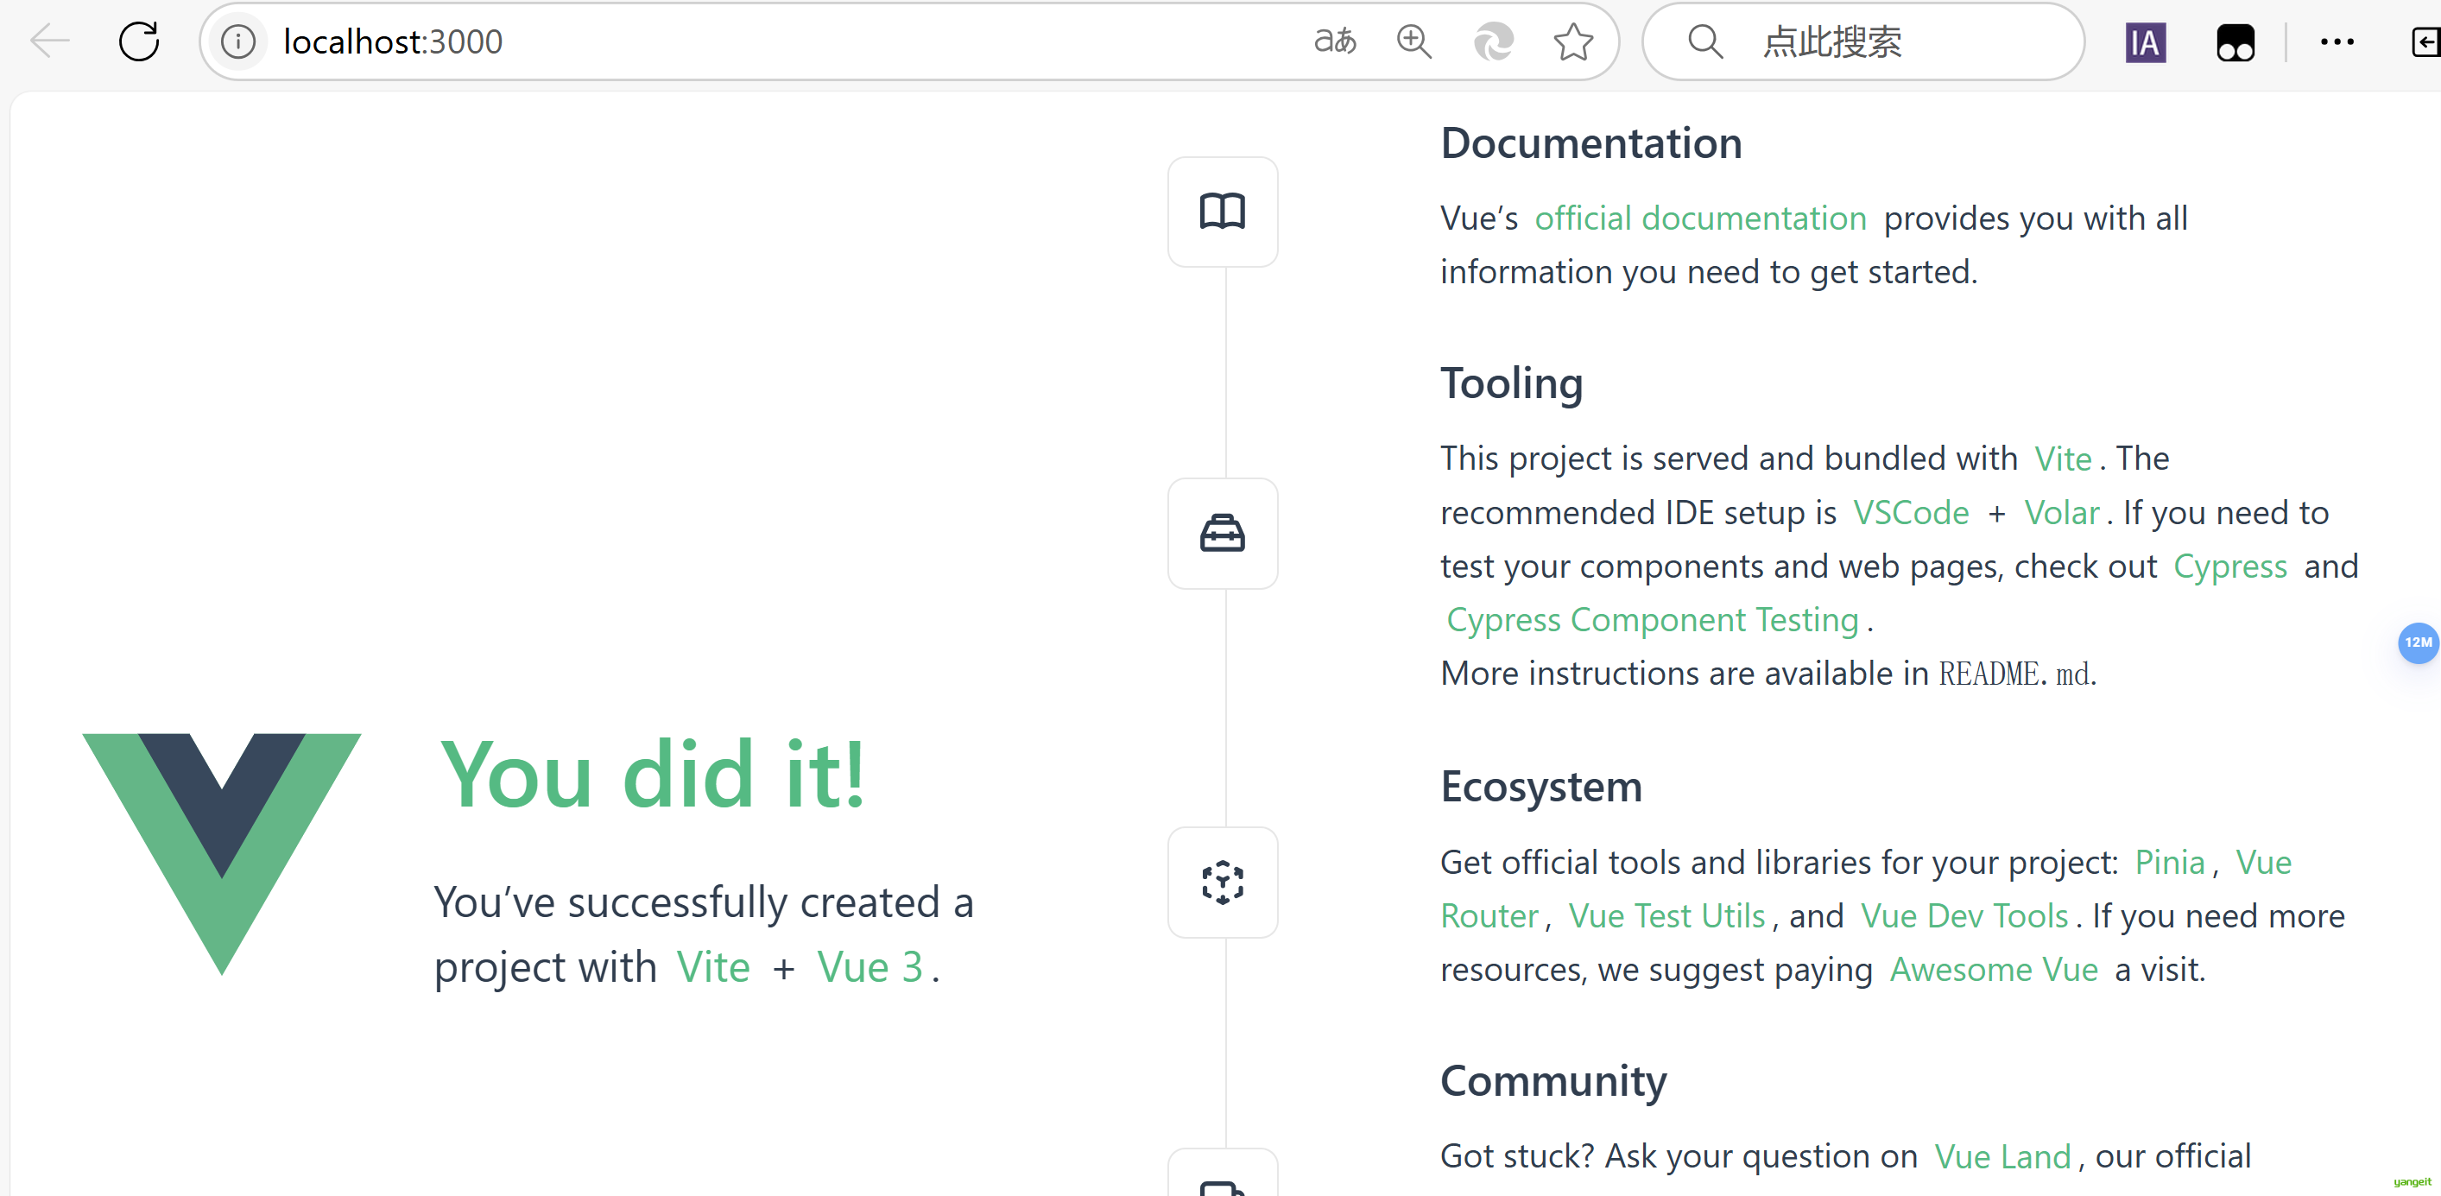Add page to favorites star

tap(1573, 41)
